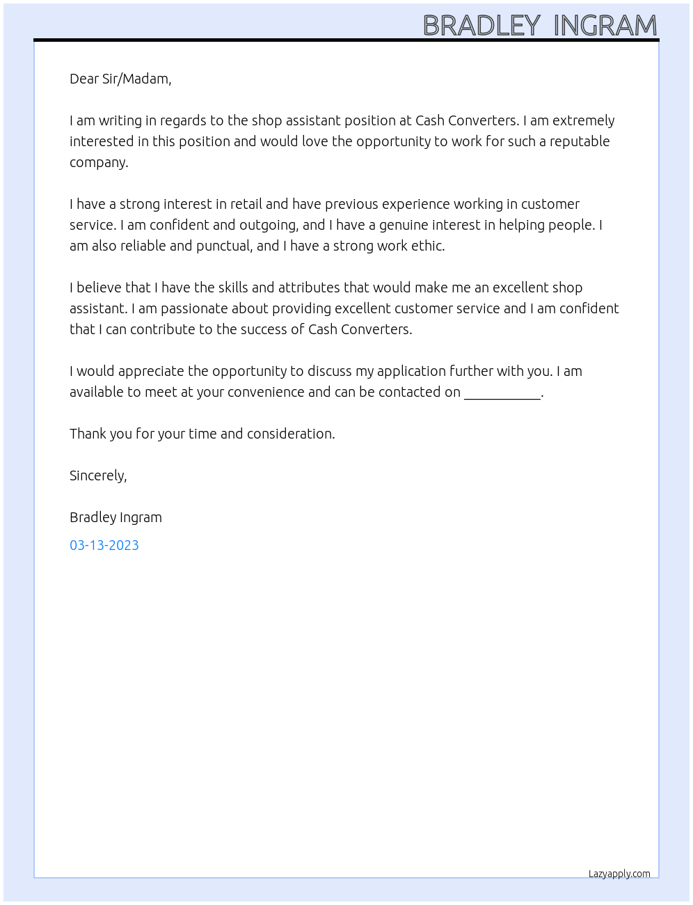Screen dimensions: 693x905
Task: Select "genuine interest in helping people" text
Action: click(x=488, y=225)
